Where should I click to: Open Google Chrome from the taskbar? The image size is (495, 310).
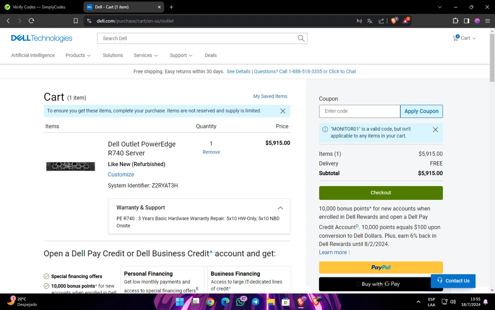210,302
